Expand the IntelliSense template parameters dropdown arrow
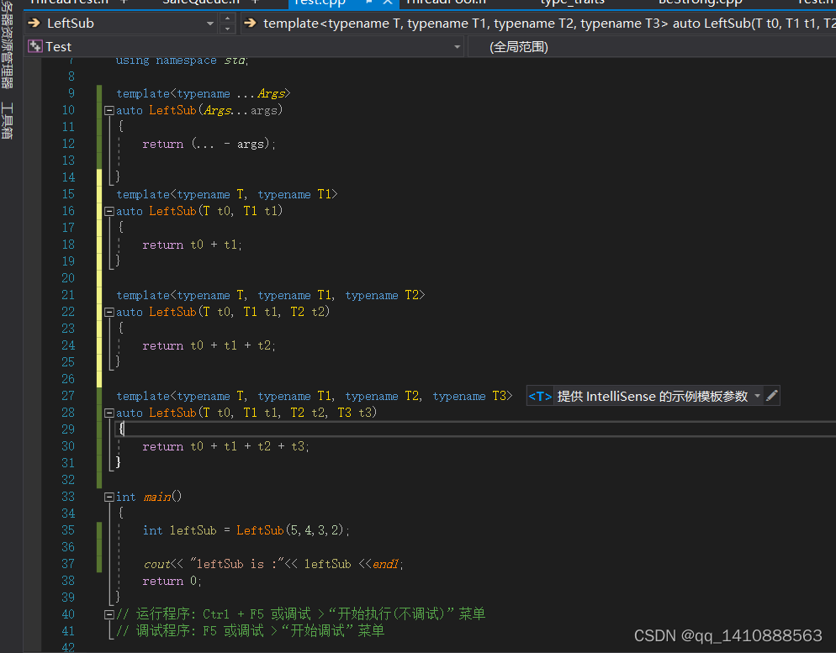 [x=757, y=396]
